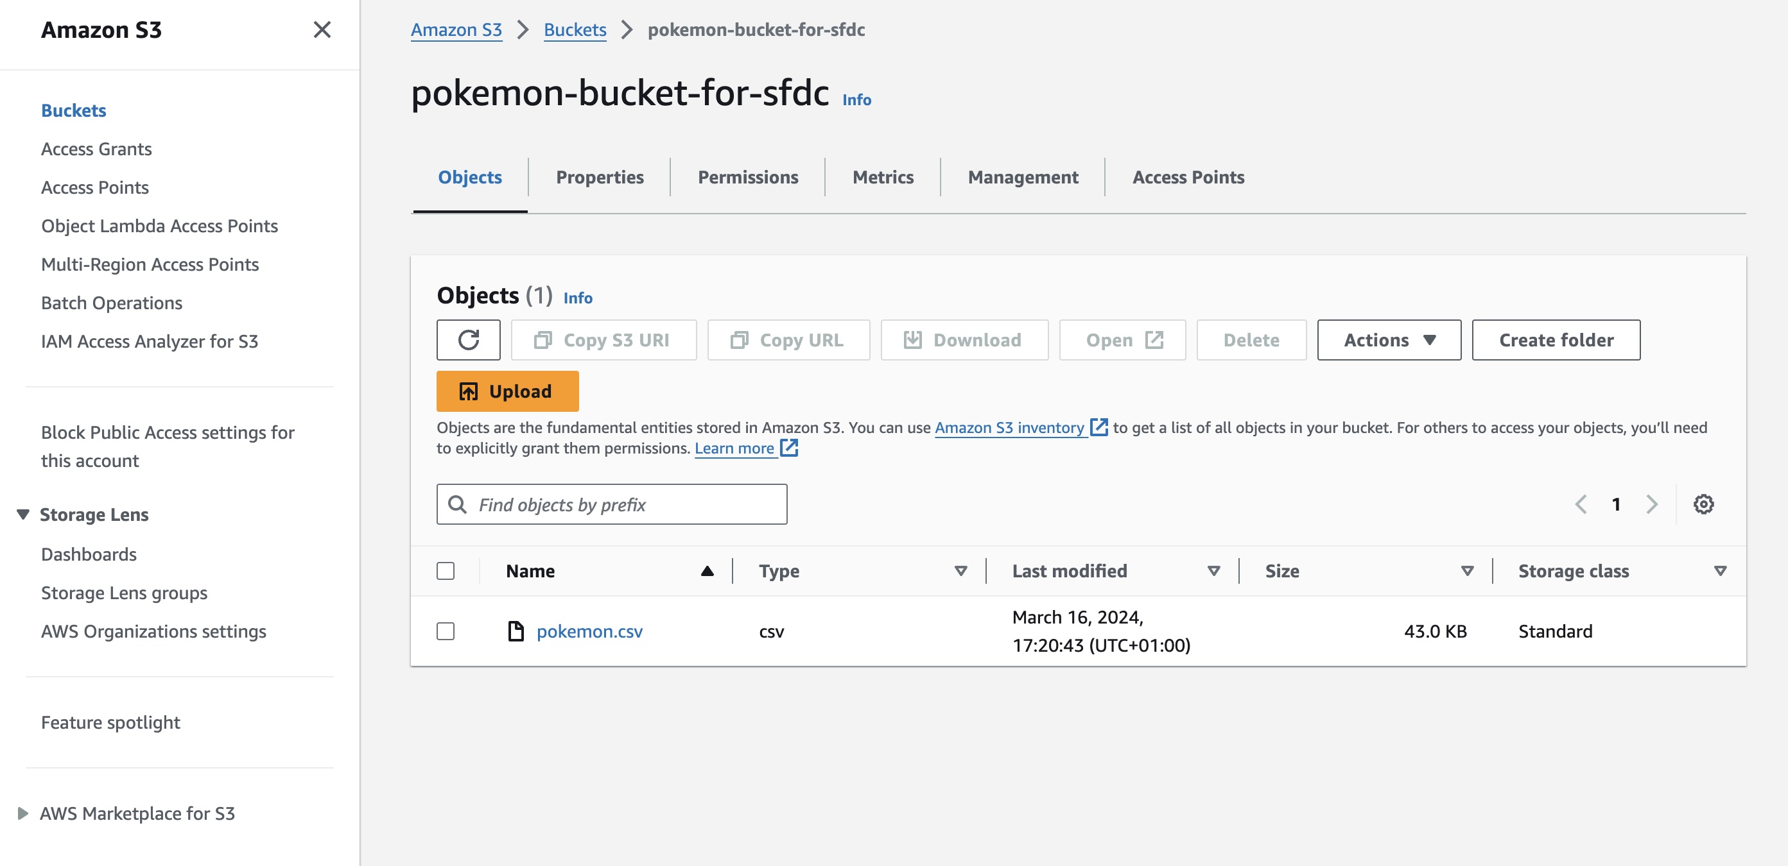Image resolution: width=1788 pixels, height=866 pixels.
Task: Select all objects checkbox in header
Action: 446,571
